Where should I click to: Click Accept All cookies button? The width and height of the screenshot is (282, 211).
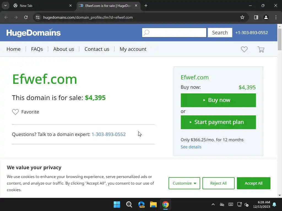click(254, 183)
